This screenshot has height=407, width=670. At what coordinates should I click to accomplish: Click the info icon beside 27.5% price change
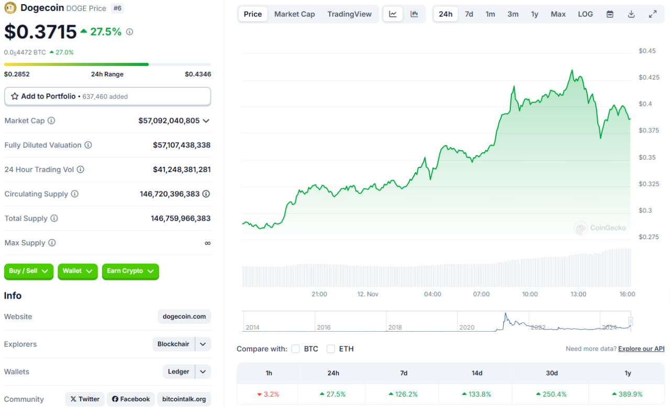(x=129, y=32)
